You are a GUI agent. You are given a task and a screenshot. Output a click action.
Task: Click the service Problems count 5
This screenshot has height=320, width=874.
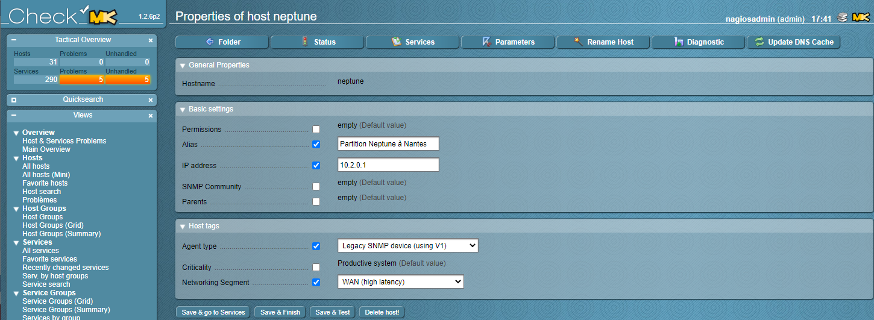coord(82,80)
